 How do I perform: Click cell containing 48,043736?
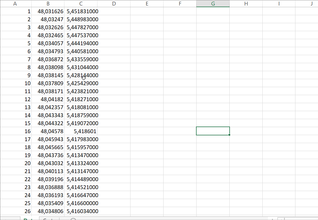[x=48, y=155]
